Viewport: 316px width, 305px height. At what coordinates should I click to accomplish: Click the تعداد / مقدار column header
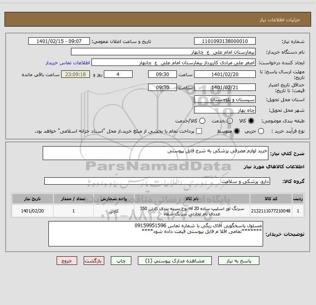pos(73,199)
